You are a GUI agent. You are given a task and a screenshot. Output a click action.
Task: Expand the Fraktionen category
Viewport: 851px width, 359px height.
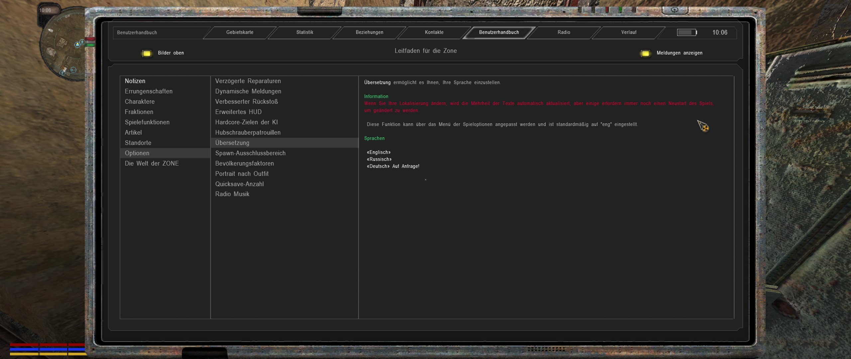click(139, 112)
